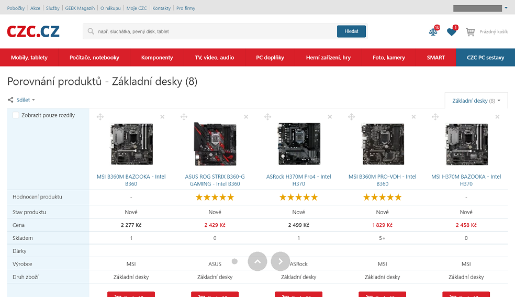Click the MSI B360M BAZOOKA motherboard image
Image resolution: width=515 pixels, height=297 pixels.
click(x=132, y=144)
